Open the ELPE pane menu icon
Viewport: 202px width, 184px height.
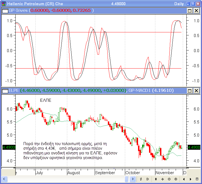click(5, 90)
